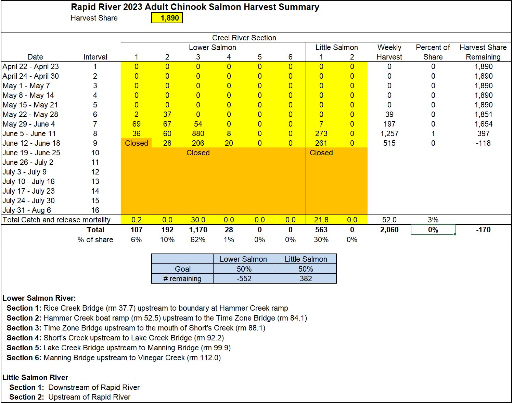Select the total remaining value -170

483,230
